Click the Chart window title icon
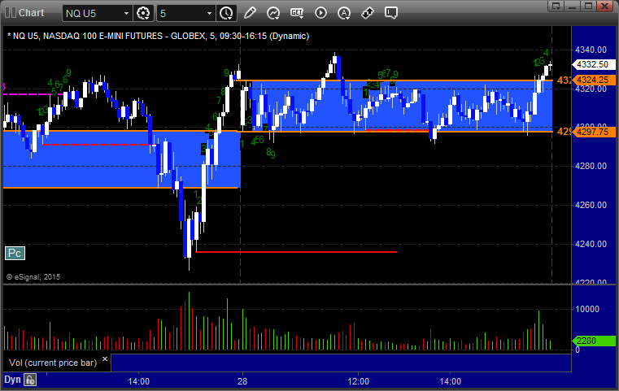Viewport: 619px width, 391px height. 11,13
